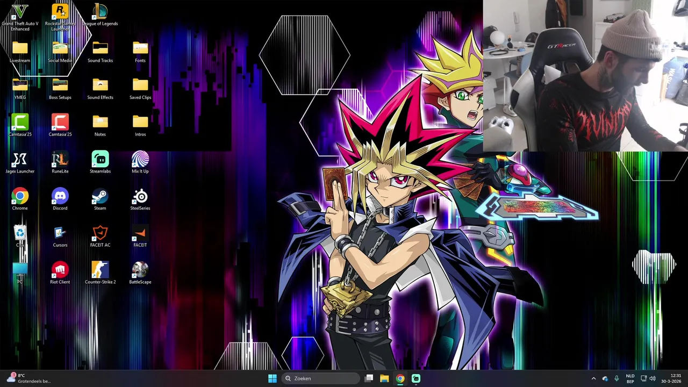Switch to Chrome on taskbar
The image size is (688, 387).
pos(400,378)
